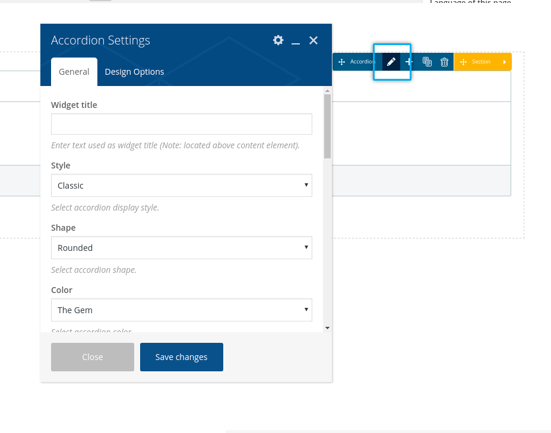
Task: Click the Widget title text field
Action: tap(181, 124)
